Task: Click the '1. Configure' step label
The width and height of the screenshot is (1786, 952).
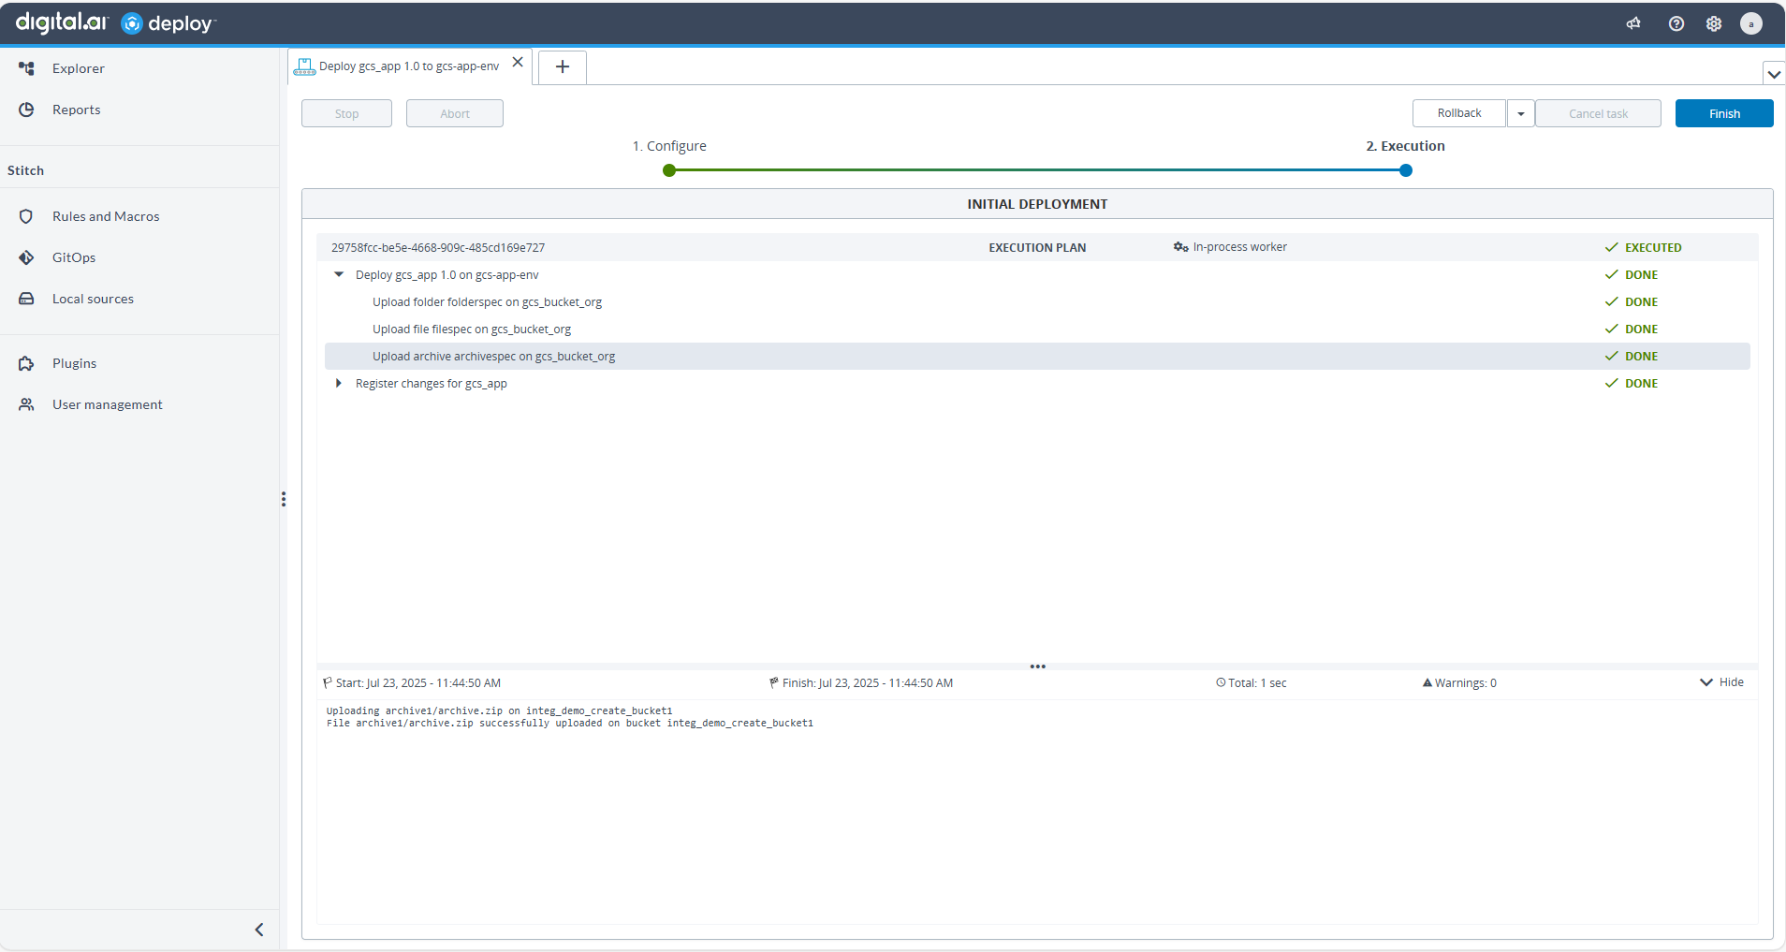Action: (669, 146)
